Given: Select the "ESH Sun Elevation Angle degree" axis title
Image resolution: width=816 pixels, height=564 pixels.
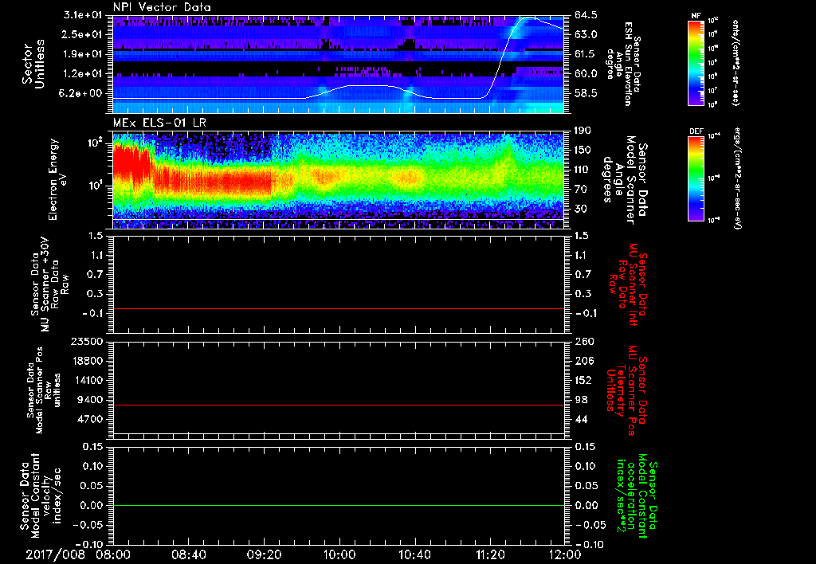Looking at the screenshot, I should [623, 64].
